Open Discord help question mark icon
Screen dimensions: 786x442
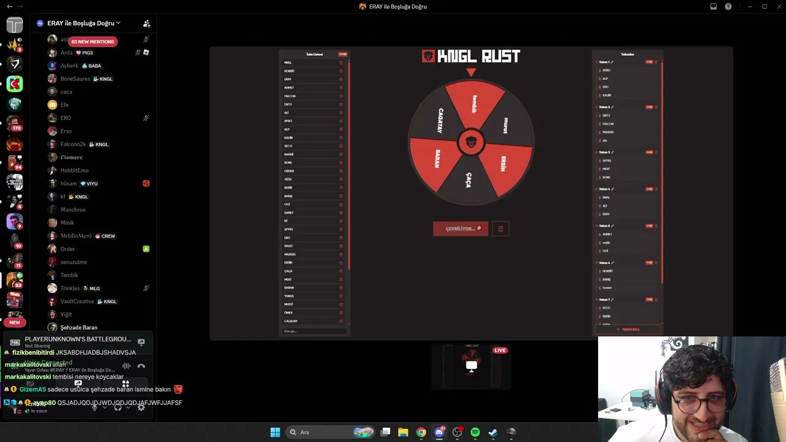point(728,7)
